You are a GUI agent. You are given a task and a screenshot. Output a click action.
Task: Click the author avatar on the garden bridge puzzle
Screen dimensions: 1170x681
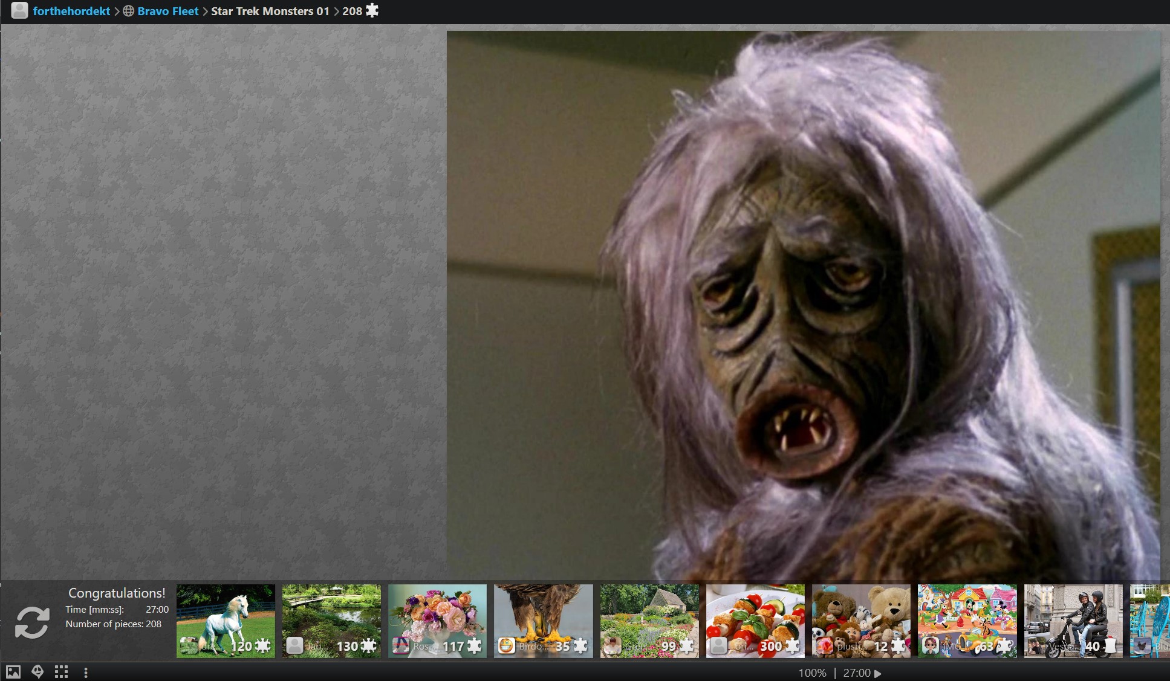click(x=294, y=646)
